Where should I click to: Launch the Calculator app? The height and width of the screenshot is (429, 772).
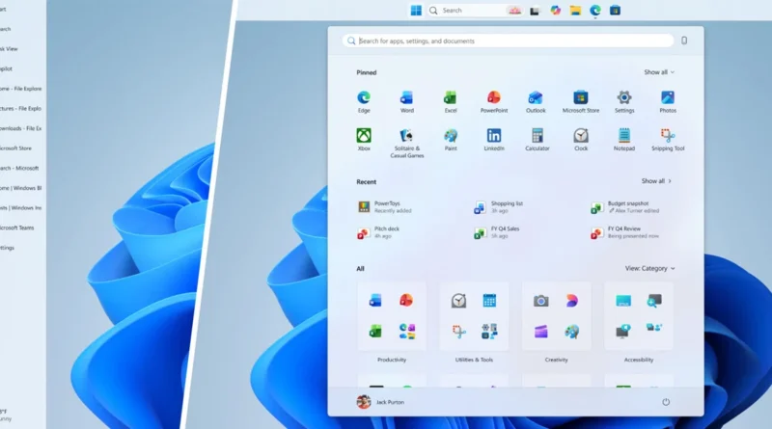538,139
